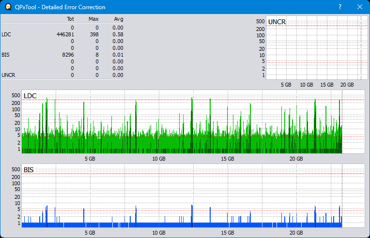This screenshot has width=370, height=238.
Task: Click the 500 scale label on BIS graph
Action: (16, 169)
